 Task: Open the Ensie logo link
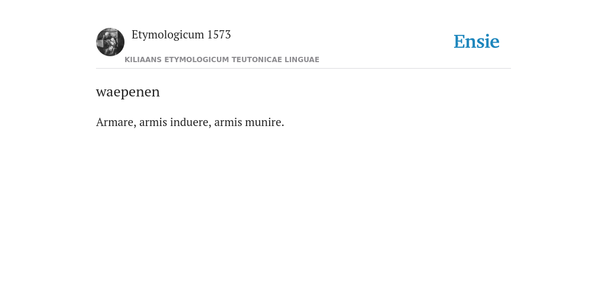(477, 41)
